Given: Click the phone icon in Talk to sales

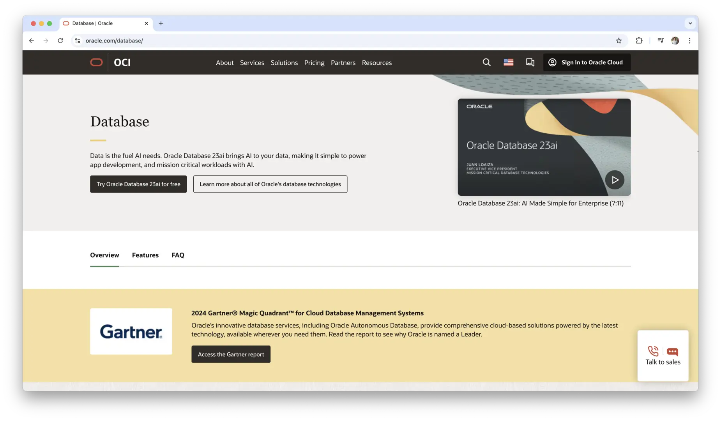Looking at the screenshot, I should [x=653, y=351].
